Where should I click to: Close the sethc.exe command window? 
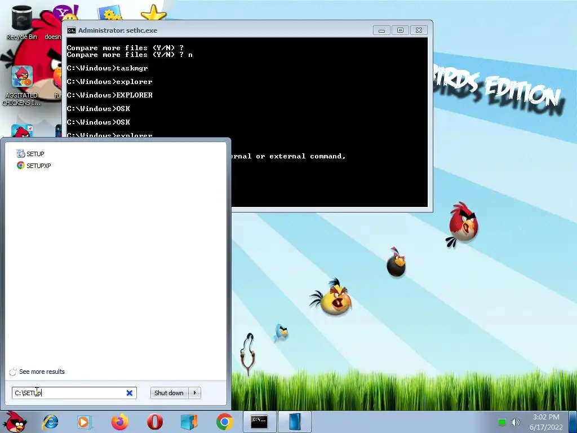click(419, 30)
